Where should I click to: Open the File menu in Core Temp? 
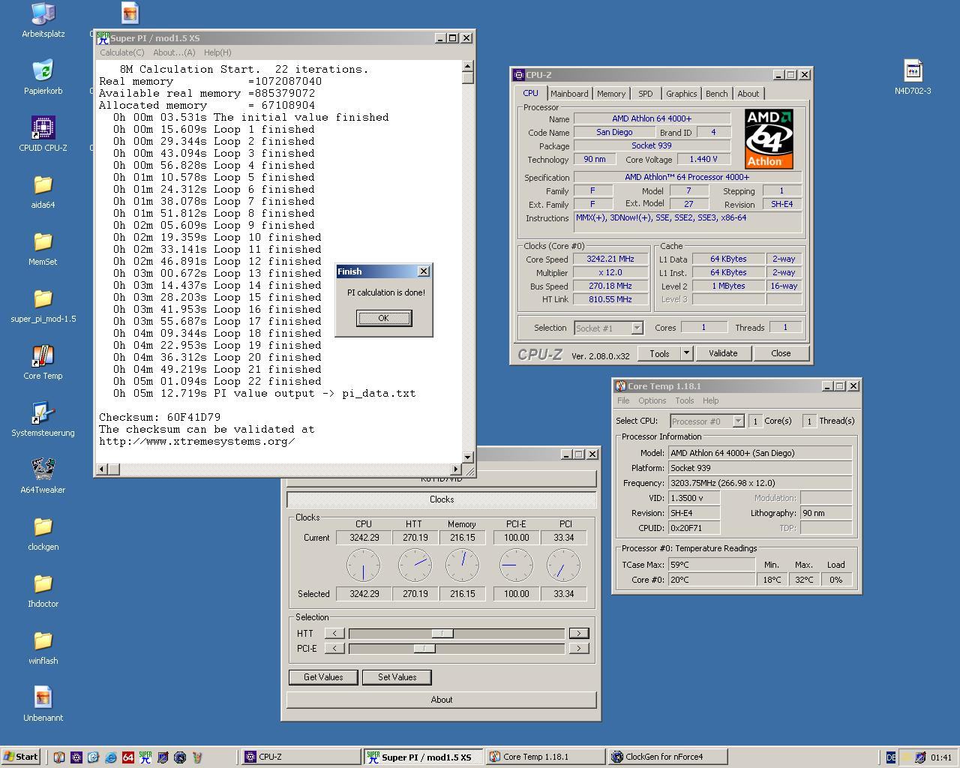pos(623,400)
